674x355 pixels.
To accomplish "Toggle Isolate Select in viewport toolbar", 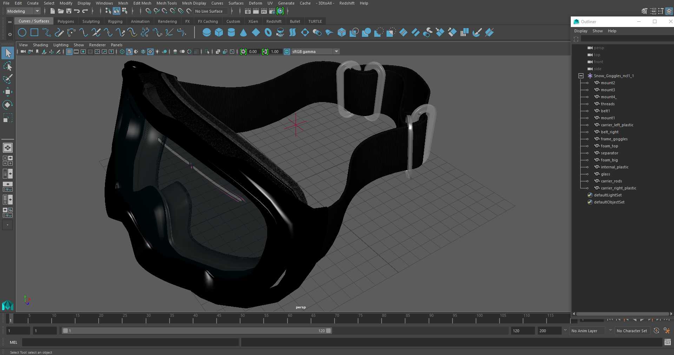I will coord(207,52).
